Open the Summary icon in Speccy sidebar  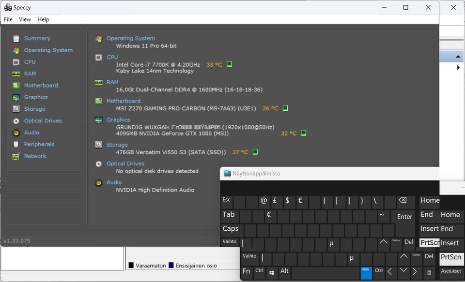16,39
